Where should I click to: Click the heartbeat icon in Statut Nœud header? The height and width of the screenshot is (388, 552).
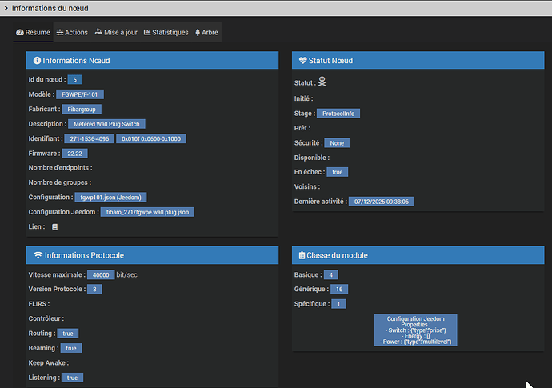[302, 60]
